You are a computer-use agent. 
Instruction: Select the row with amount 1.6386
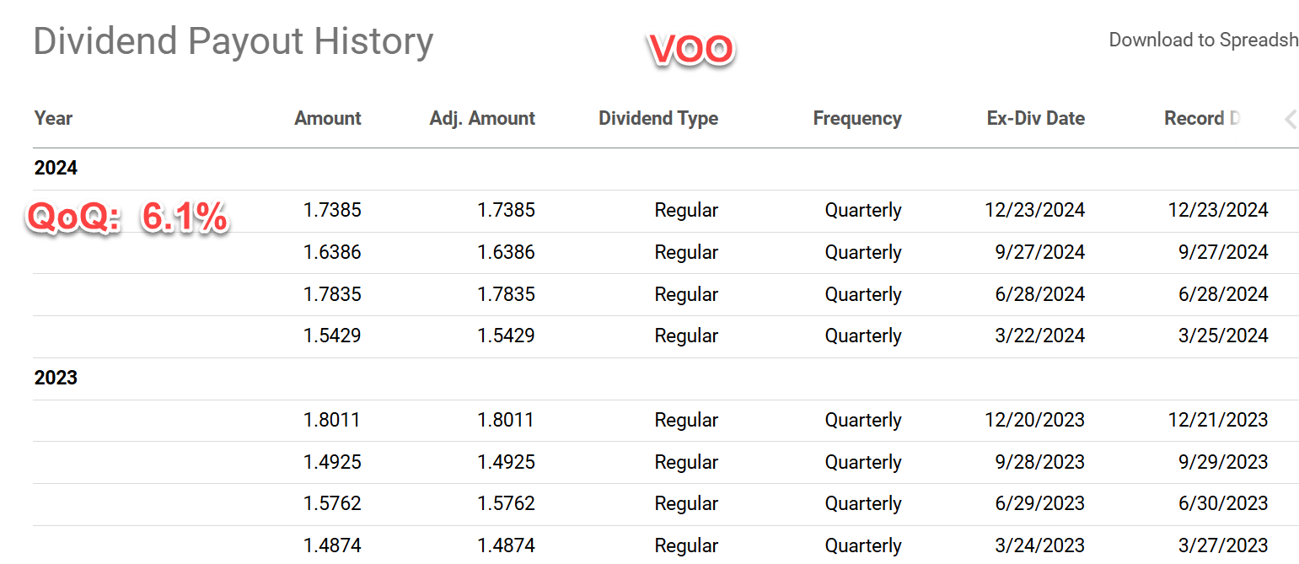point(332,252)
